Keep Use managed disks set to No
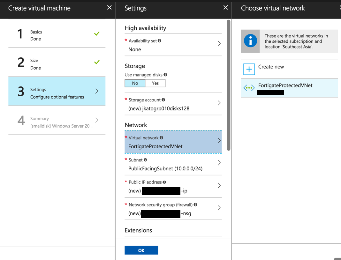341x260 pixels. (135, 83)
